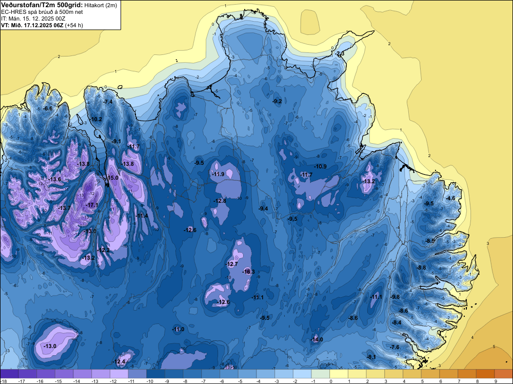Screen dimensions: 513x384
Task: Click the '-17' label on the colour scale
Action: click(21, 381)
